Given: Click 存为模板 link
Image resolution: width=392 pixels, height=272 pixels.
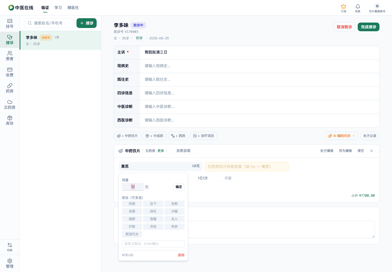Looking at the screenshot, I should (345, 151).
